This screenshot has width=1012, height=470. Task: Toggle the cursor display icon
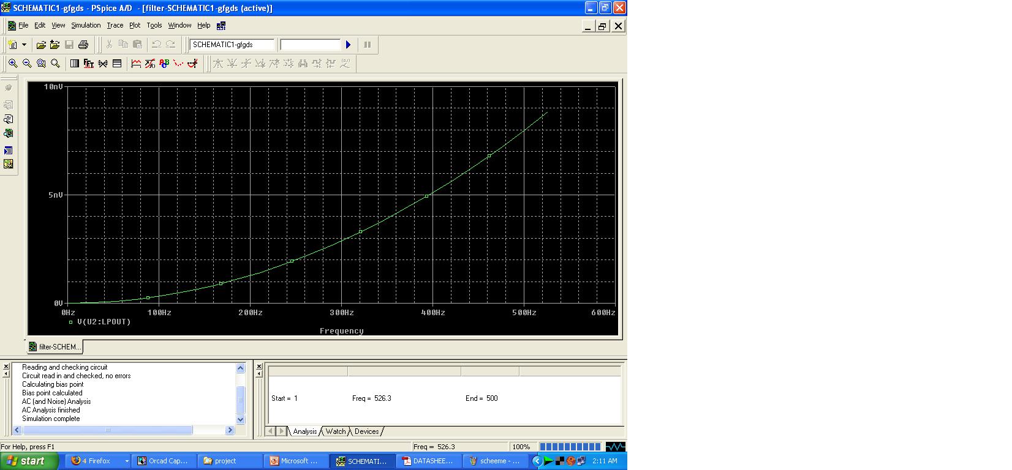[192, 63]
